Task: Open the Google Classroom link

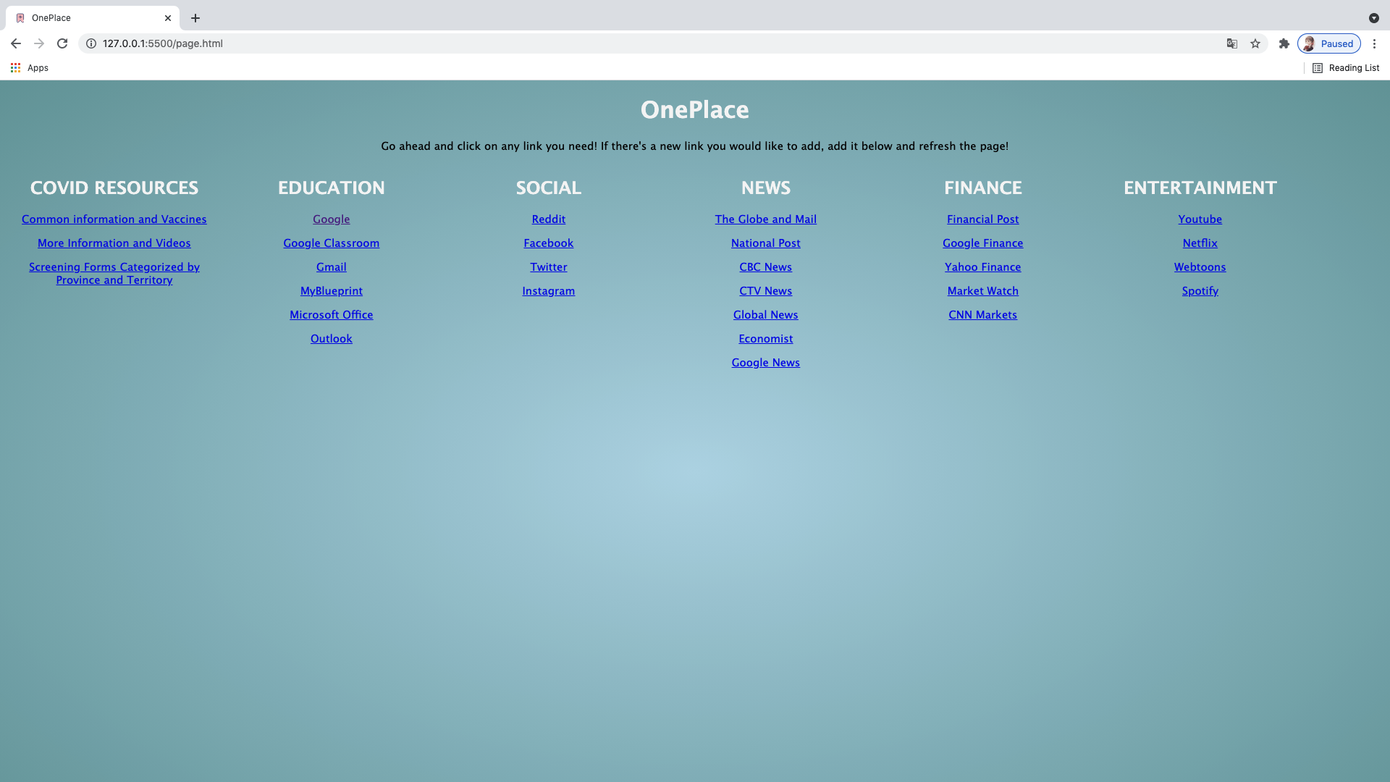Action: click(332, 243)
